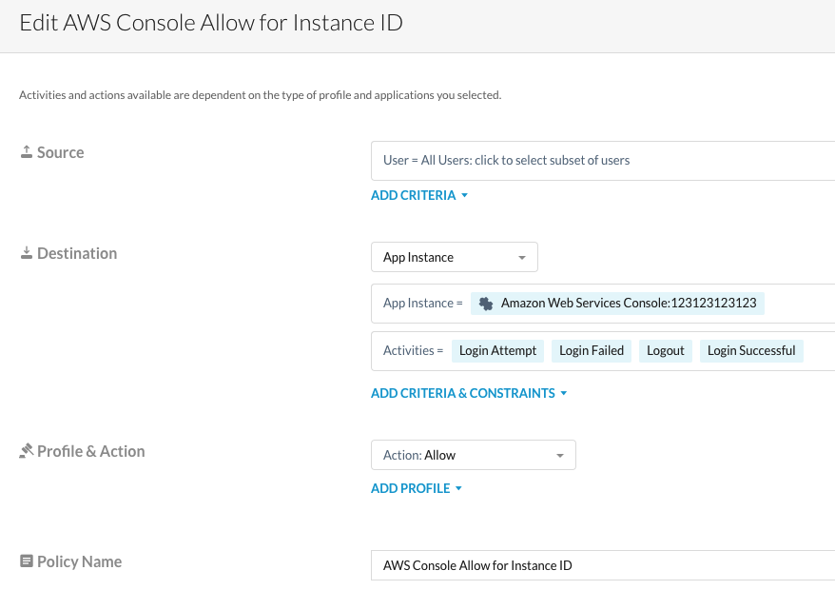Click the Activities criteria field label

(413, 351)
